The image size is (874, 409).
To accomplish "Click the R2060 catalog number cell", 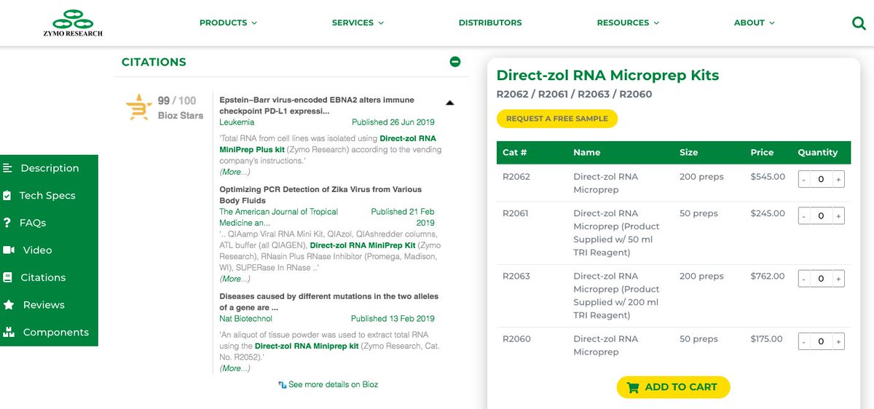I will pyautogui.click(x=516, y=339).
